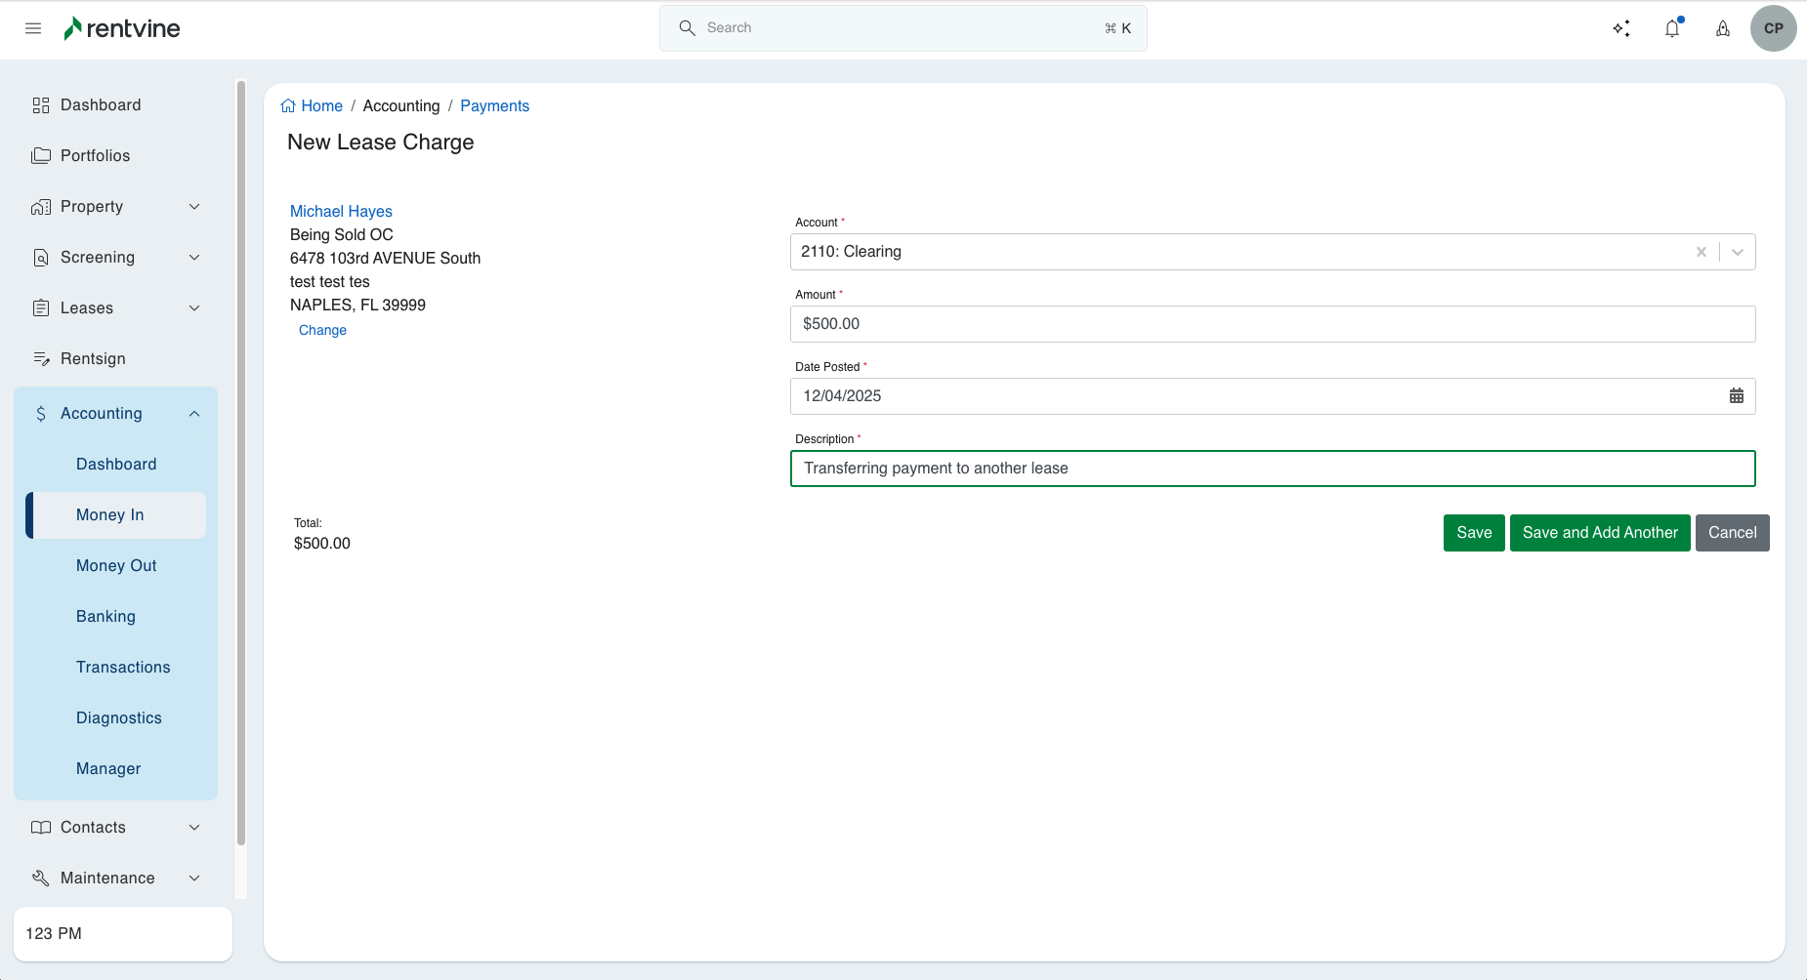Open the Michael Hayes tenant link
Image resolution: width=1807 pixels, height=980 pixels.
coord(341,212)
